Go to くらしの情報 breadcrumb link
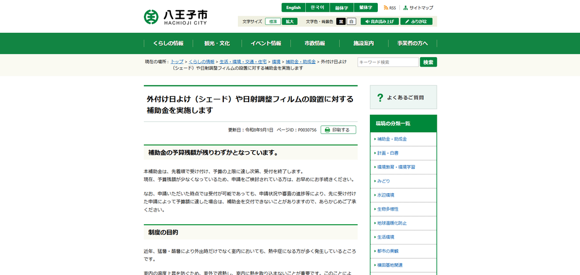Image resolution: width=580 pixels, height=275 pixels. click(202, 62)
